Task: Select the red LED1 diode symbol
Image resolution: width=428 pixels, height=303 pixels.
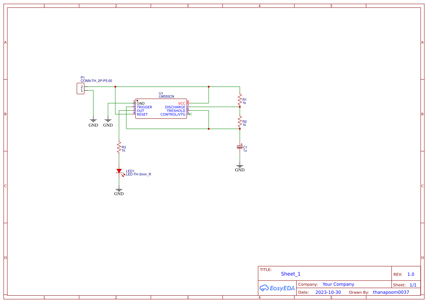Action: click(x=119, y=171)
